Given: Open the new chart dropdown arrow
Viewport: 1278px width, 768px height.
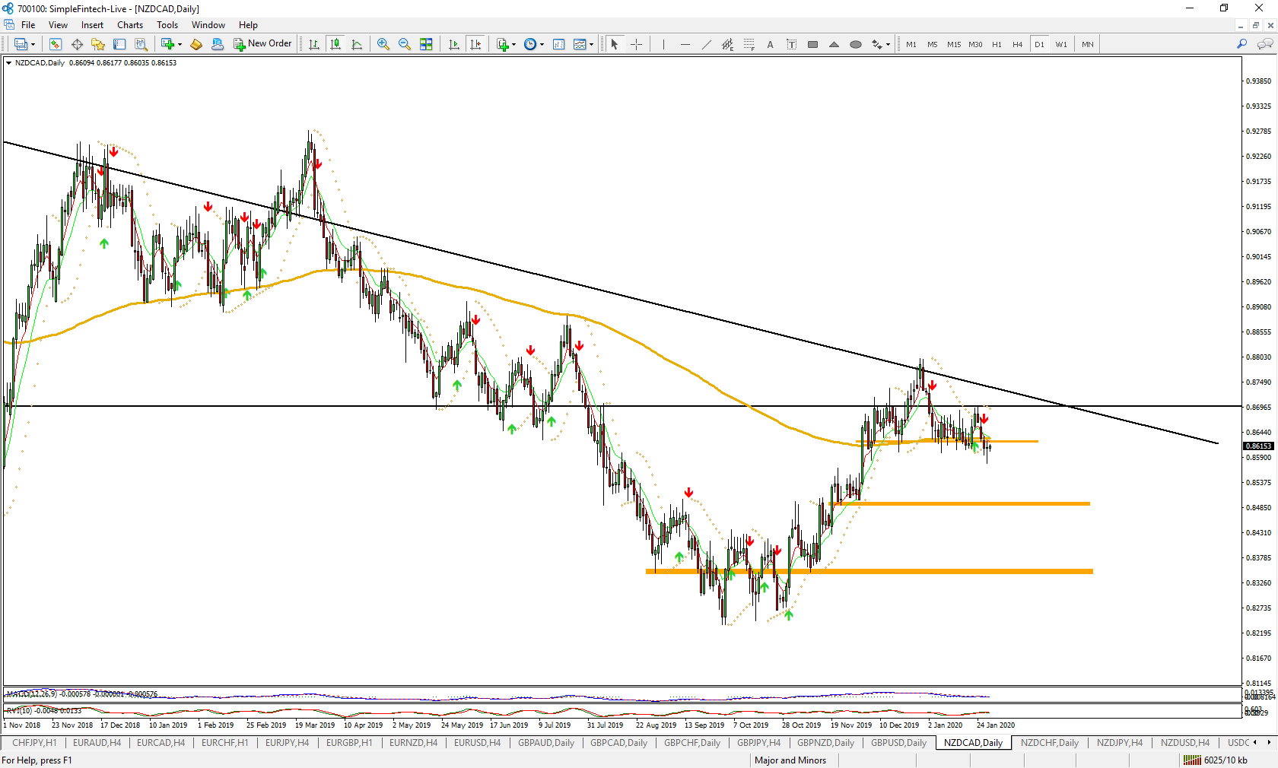Looking at the screenshot, I should click(x=180, y=44).
